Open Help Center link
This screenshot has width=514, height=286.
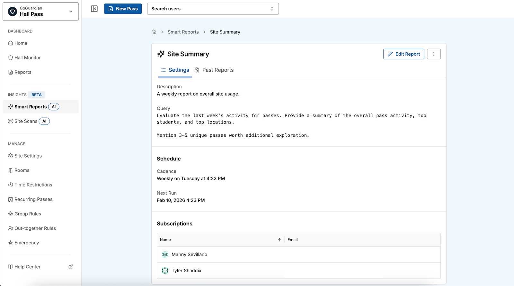coord(41,267)
